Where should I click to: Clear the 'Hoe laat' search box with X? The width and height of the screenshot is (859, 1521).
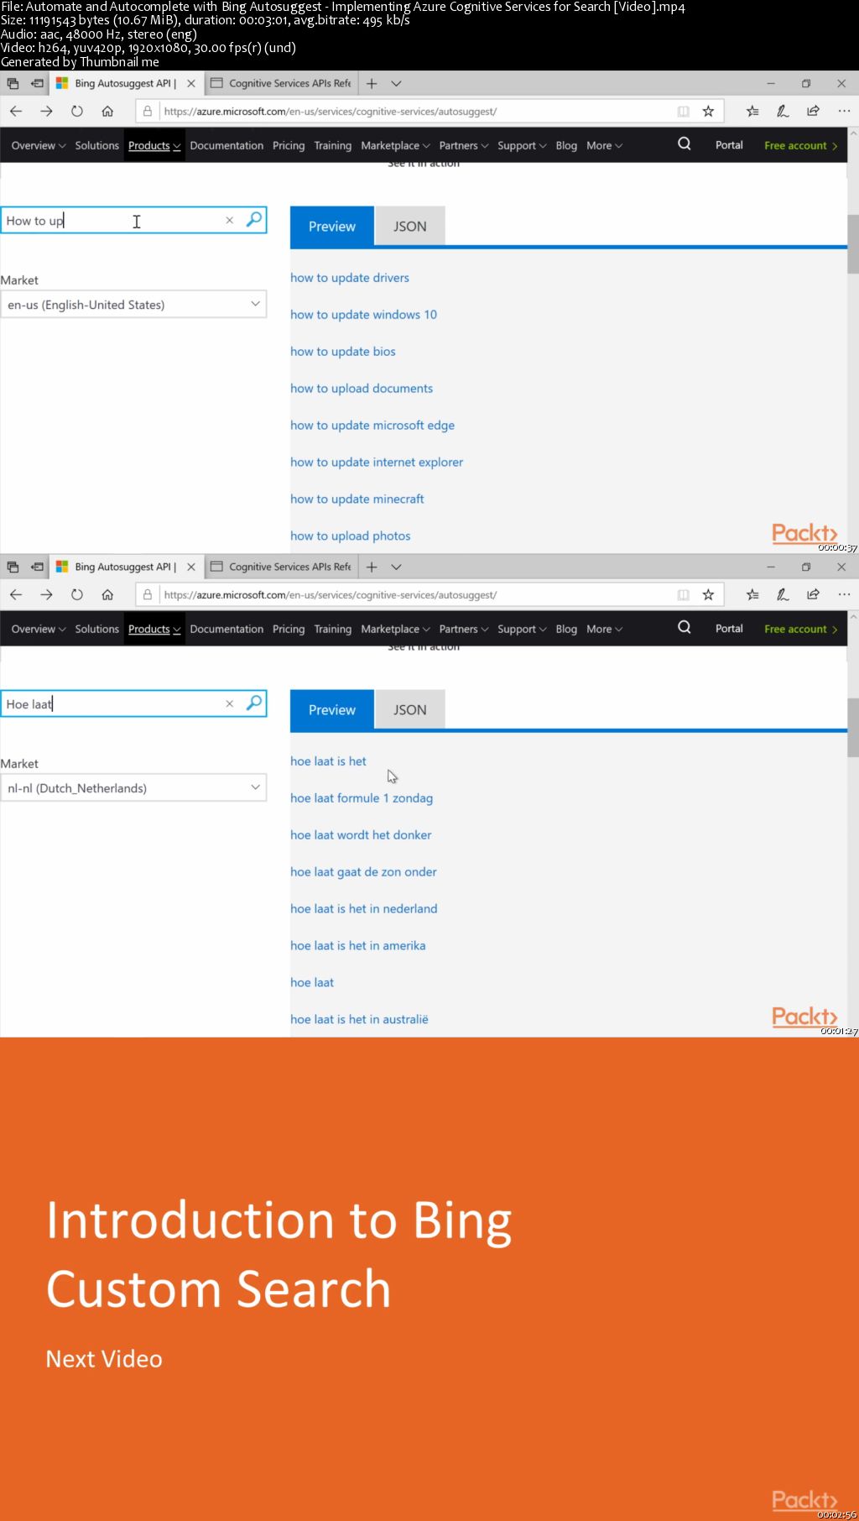tap(229, 703)
